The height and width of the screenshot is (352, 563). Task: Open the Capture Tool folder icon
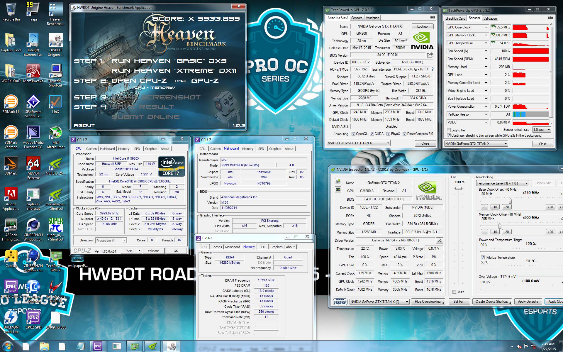click(x=11, y=43)
